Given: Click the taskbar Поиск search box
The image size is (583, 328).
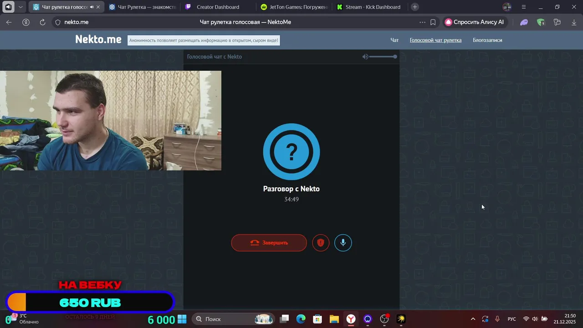Looking at the screenshot, I should point(234,319).
